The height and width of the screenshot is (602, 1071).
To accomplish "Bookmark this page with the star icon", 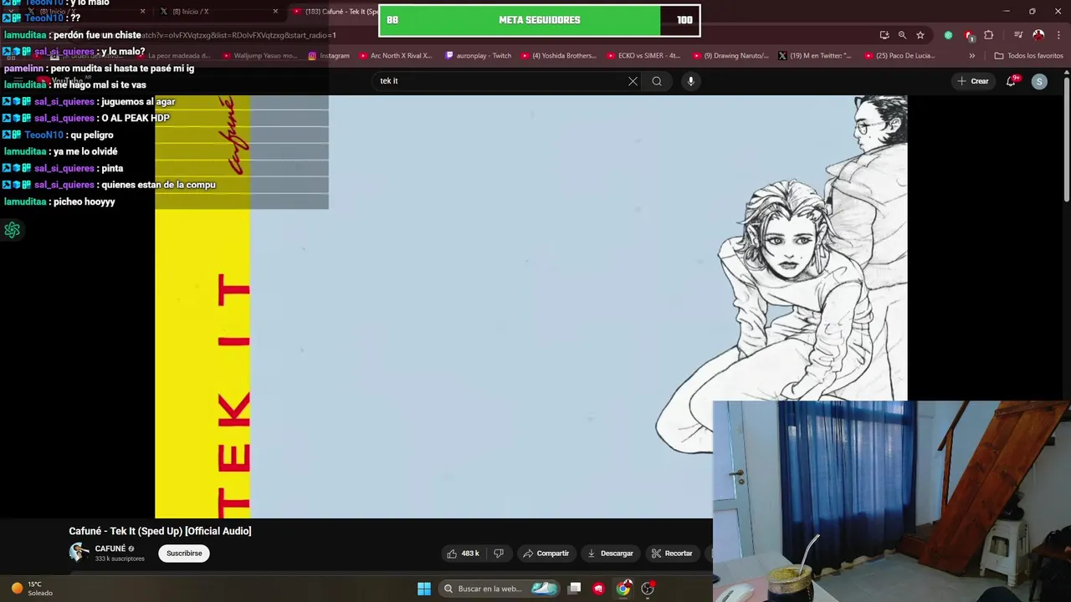I will pyautogui.click(x=920, y=35).
